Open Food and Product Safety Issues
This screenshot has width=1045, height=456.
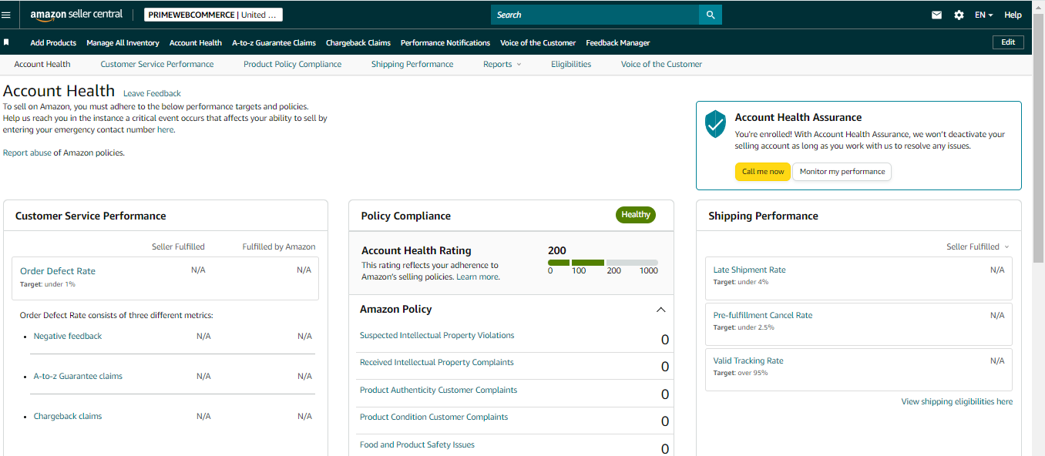tap(417, 444)
